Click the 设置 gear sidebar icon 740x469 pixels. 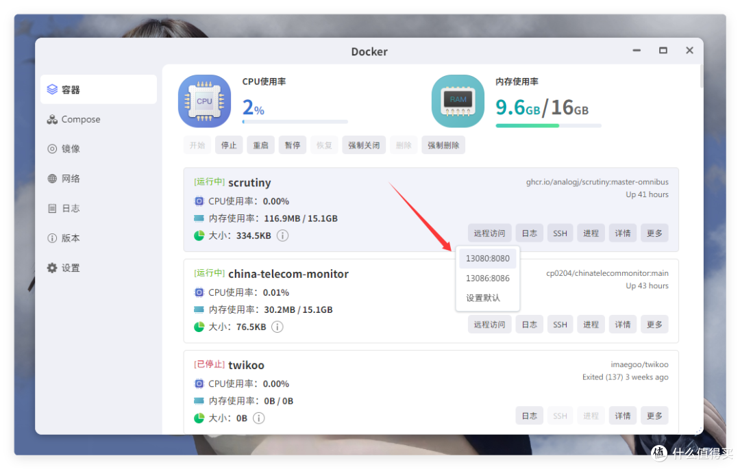point(52,268)
